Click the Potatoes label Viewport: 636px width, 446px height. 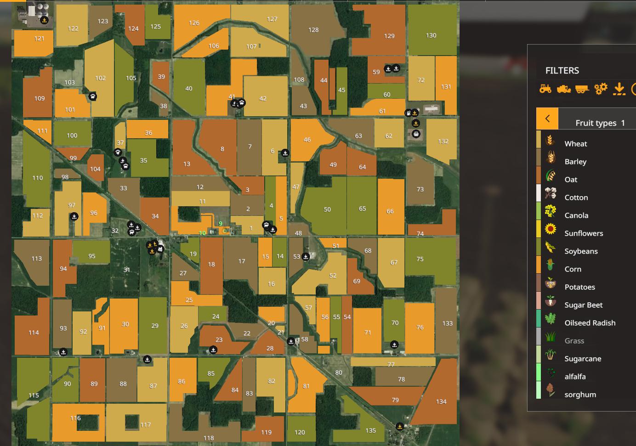click(x=579, y=287)
